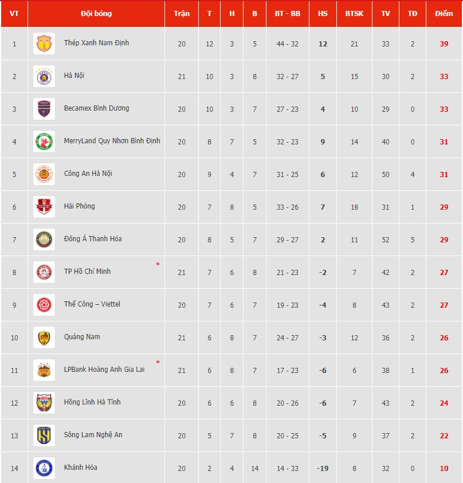Screen dimensions: 463x483
Task: Select MerryLand Quy Nhơn Bình Định logo
Action: click(44, 142)
